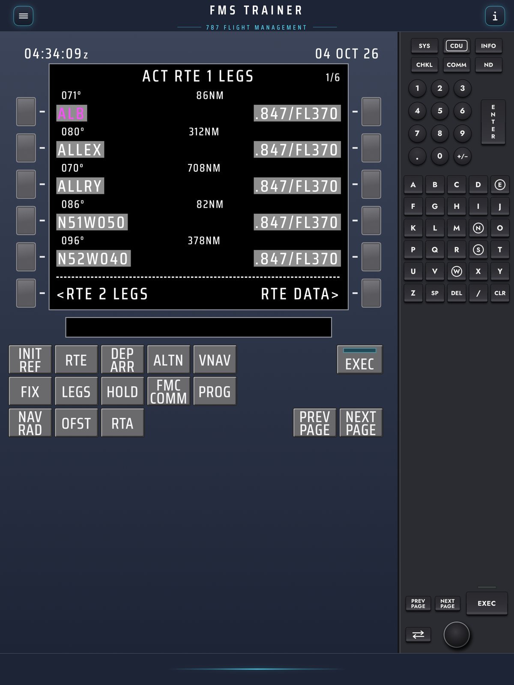
Task: Click the round rotary knob
Action: [457, 634]
